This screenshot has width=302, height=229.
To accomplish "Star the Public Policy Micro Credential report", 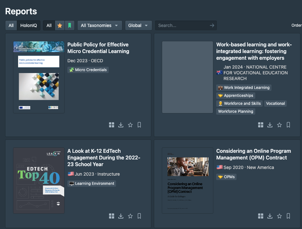I will pyautogui.click(x=130, y=125).
